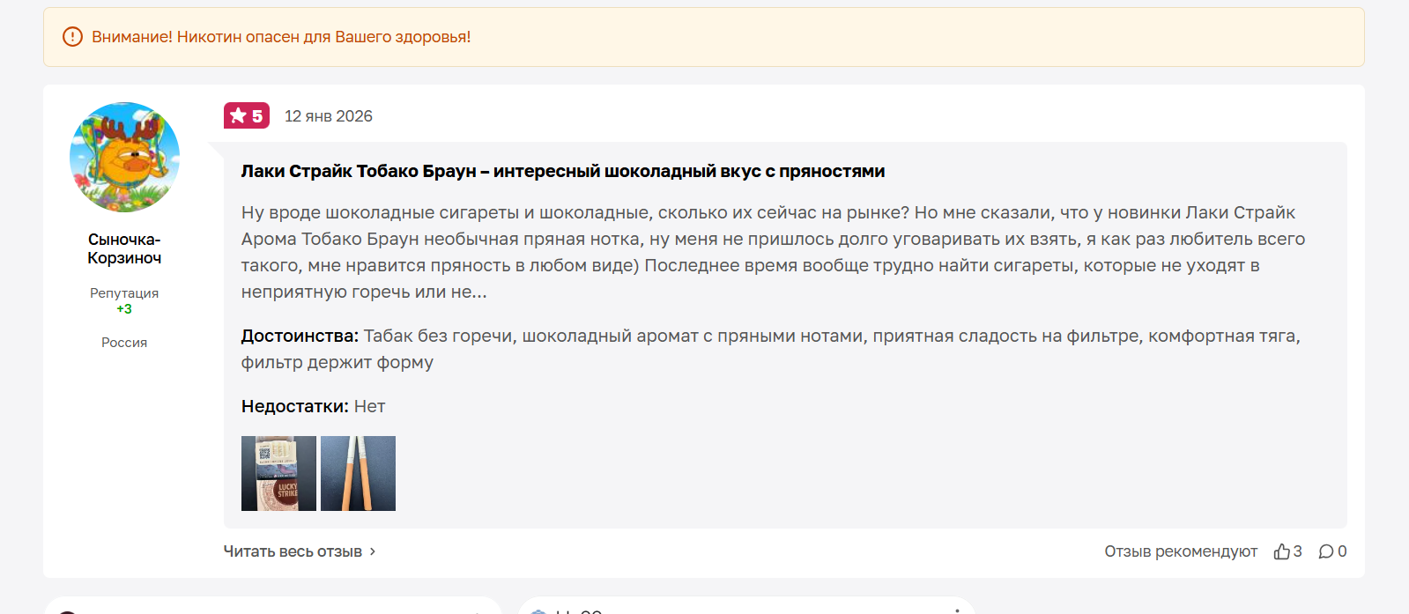Click the 5-star rating badge
Screen dimensions: 1409x614
(247, 115)
